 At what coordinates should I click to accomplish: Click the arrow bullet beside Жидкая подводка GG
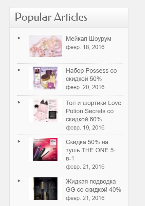tap(19, 181)
